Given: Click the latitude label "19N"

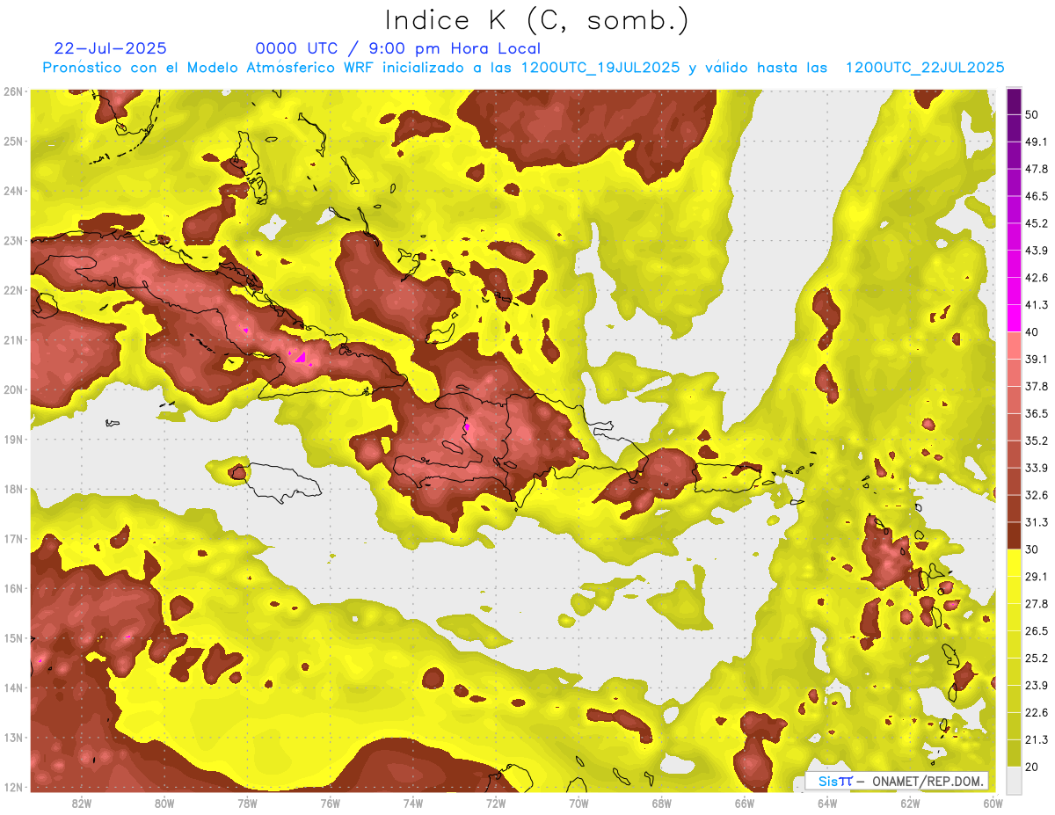Looking at the screenshot, I should click(x=13, y=440).
